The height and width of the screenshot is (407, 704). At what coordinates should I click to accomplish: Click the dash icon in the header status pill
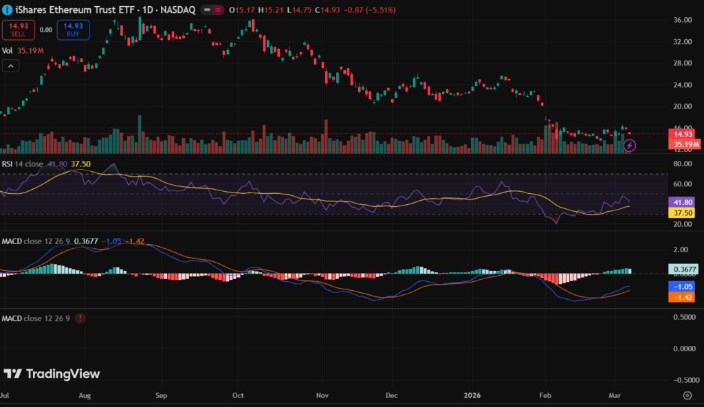coord(207,10)
